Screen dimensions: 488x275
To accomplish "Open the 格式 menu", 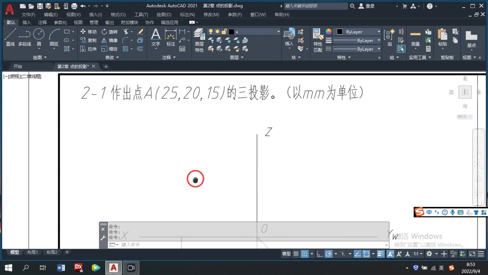I will pyautogui.click(x=118, y=15).
